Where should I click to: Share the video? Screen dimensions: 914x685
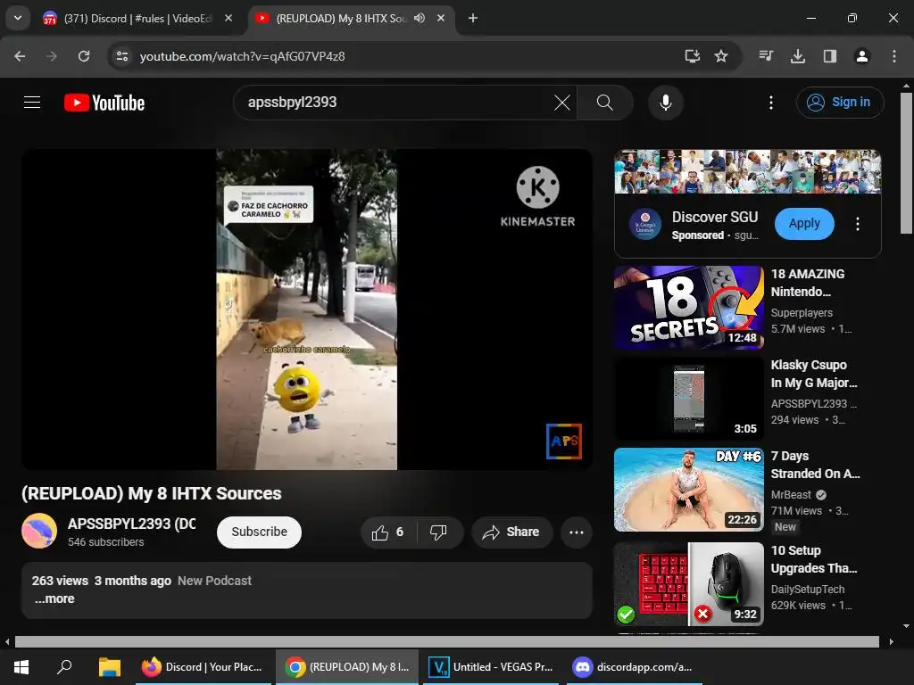[x=511, y=532]
